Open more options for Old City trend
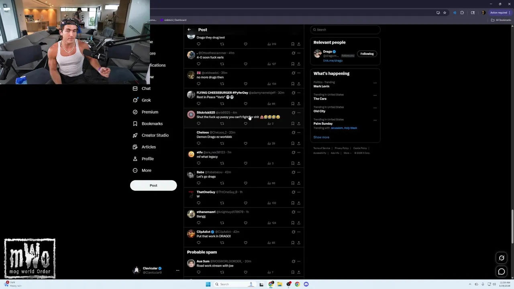 (x=375, y=108)
